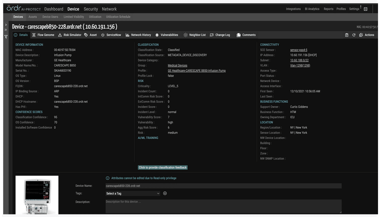
Task: Click the Change Log icon
Action: coord(211,35)
